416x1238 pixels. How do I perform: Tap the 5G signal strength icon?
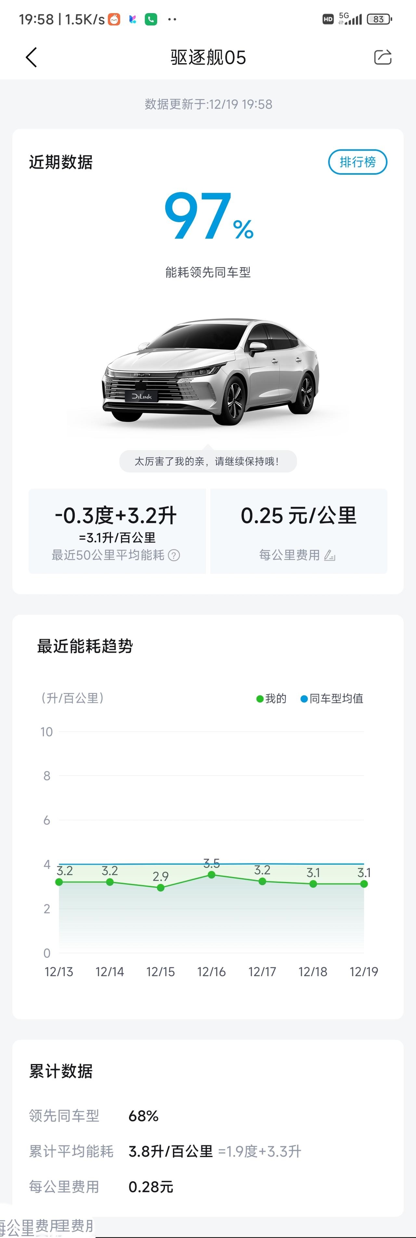pos(350,19)
